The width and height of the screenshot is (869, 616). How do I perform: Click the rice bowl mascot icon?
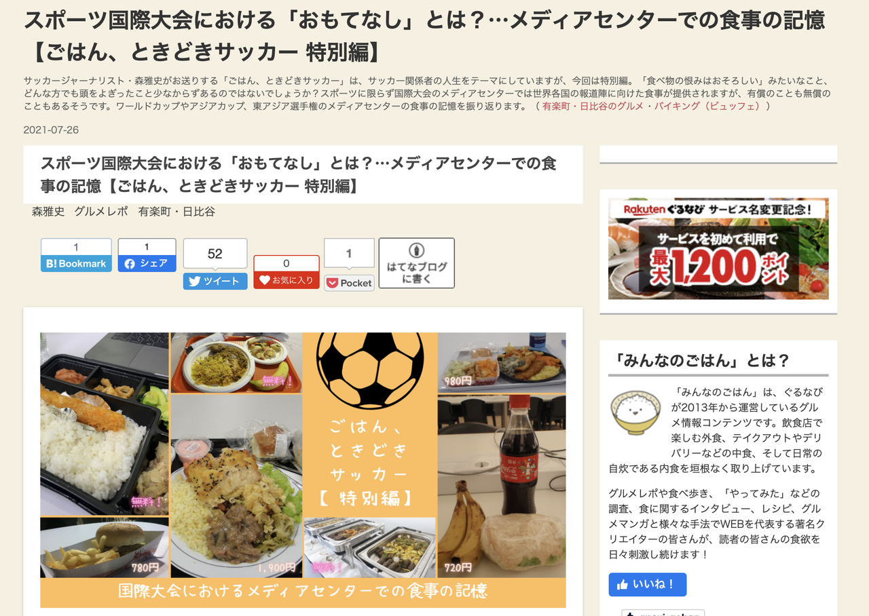click(x=635, y=412)
